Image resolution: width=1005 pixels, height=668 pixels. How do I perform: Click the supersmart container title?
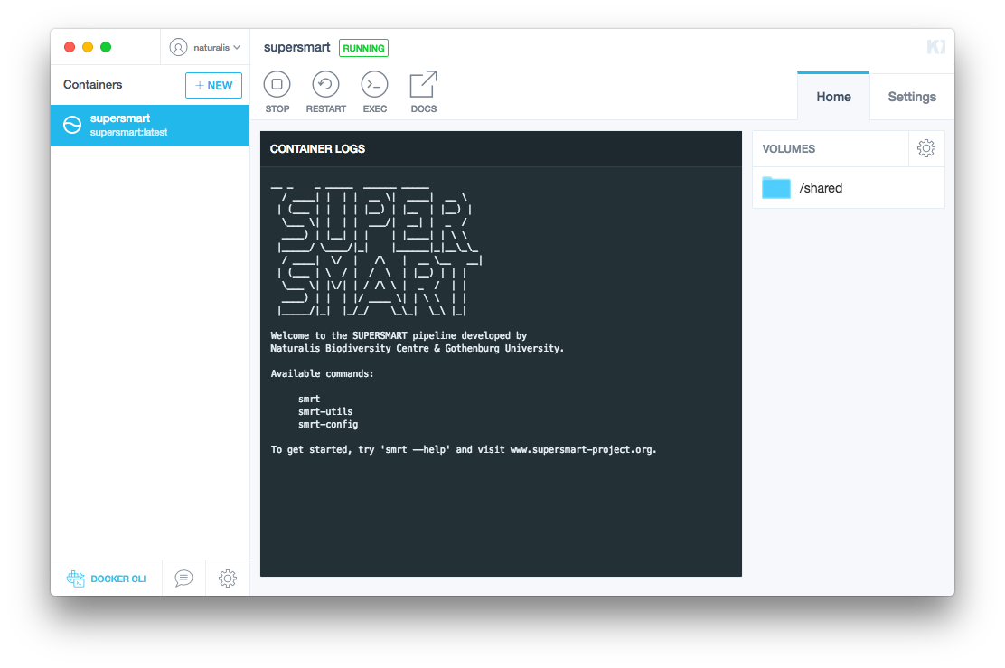click(296, 47)
